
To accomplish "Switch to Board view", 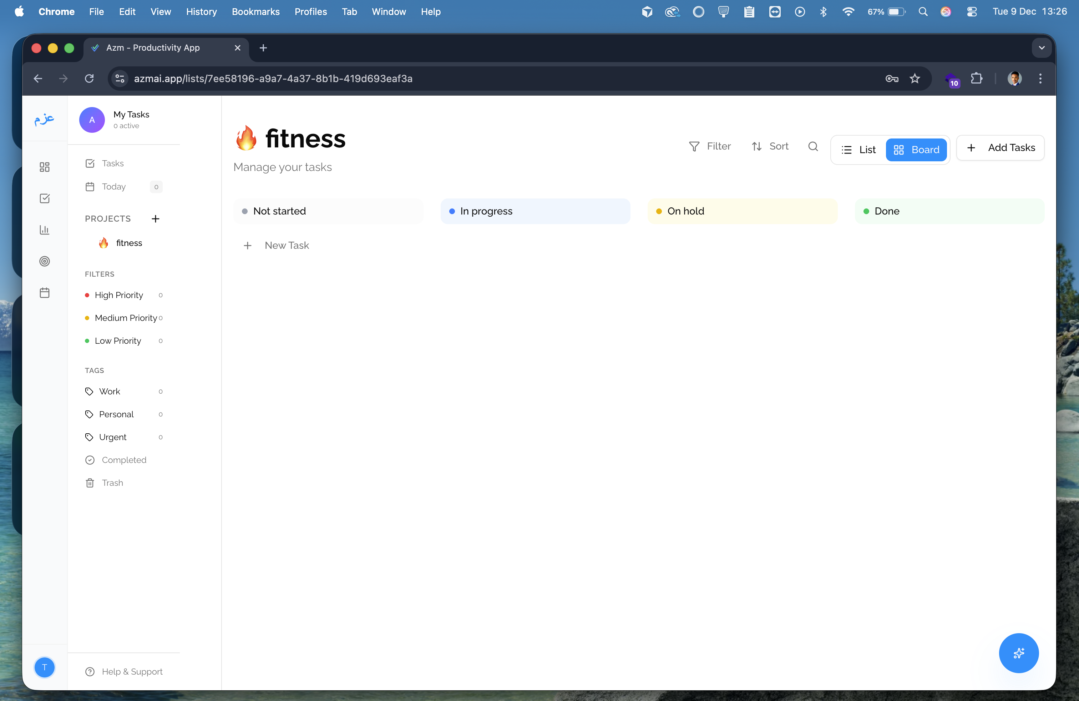I will point(916,150).
